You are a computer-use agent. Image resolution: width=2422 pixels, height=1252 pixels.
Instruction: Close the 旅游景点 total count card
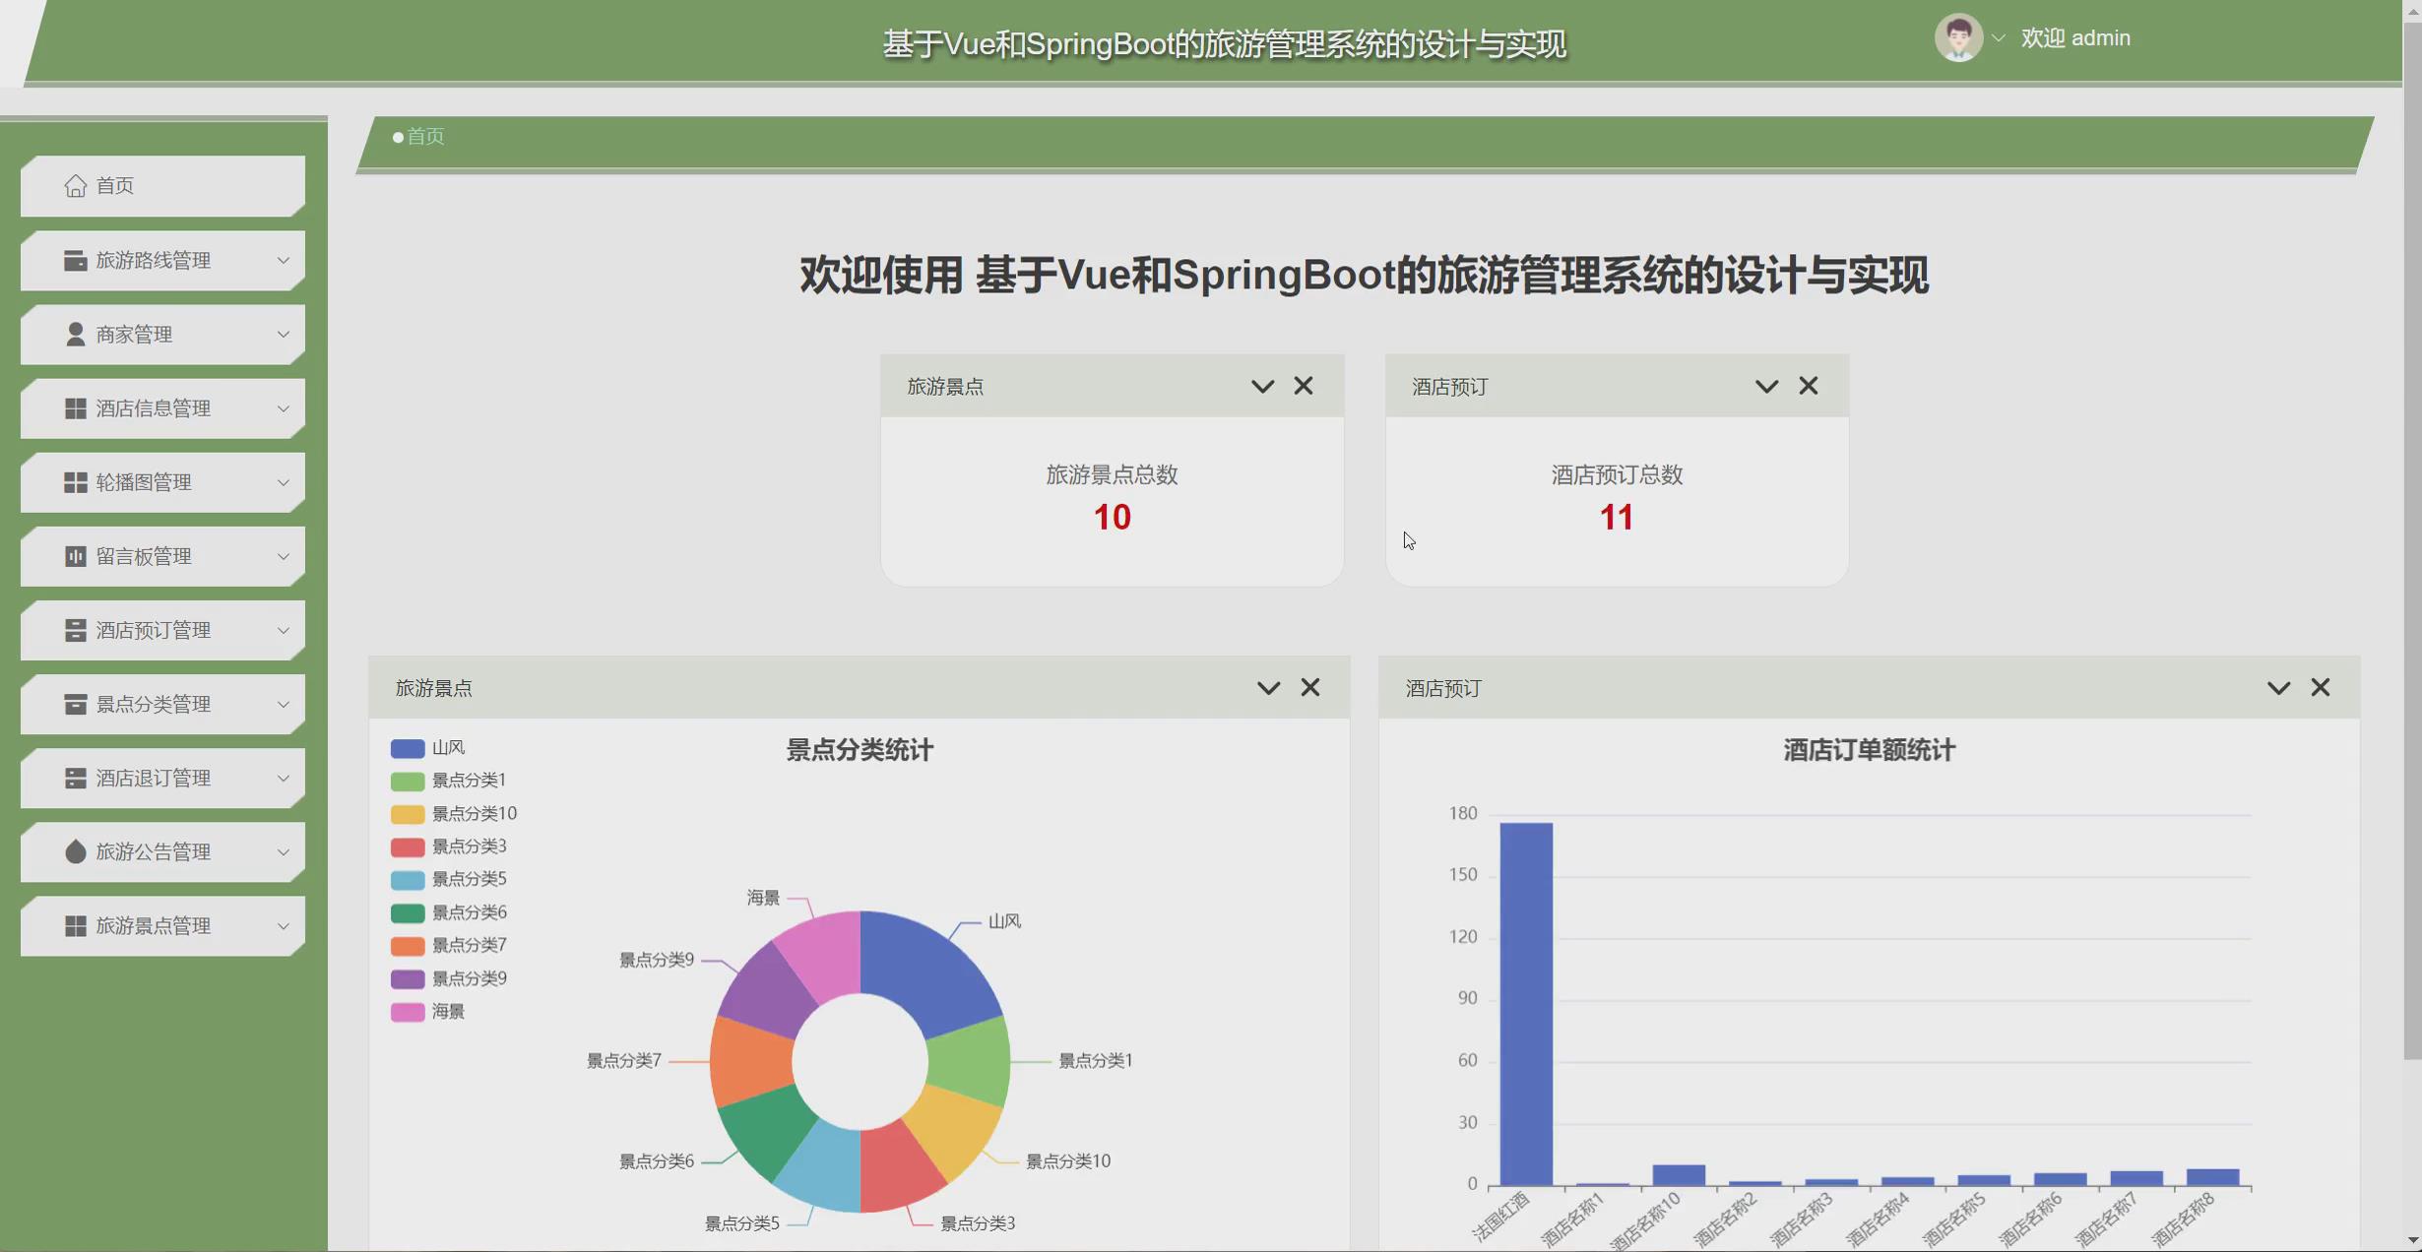point(1304,386)
